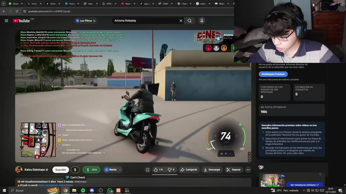Open the orange XAMPP icon in taskbar
The width and height of the screenshot is (346, 194).
click(118, 190)
